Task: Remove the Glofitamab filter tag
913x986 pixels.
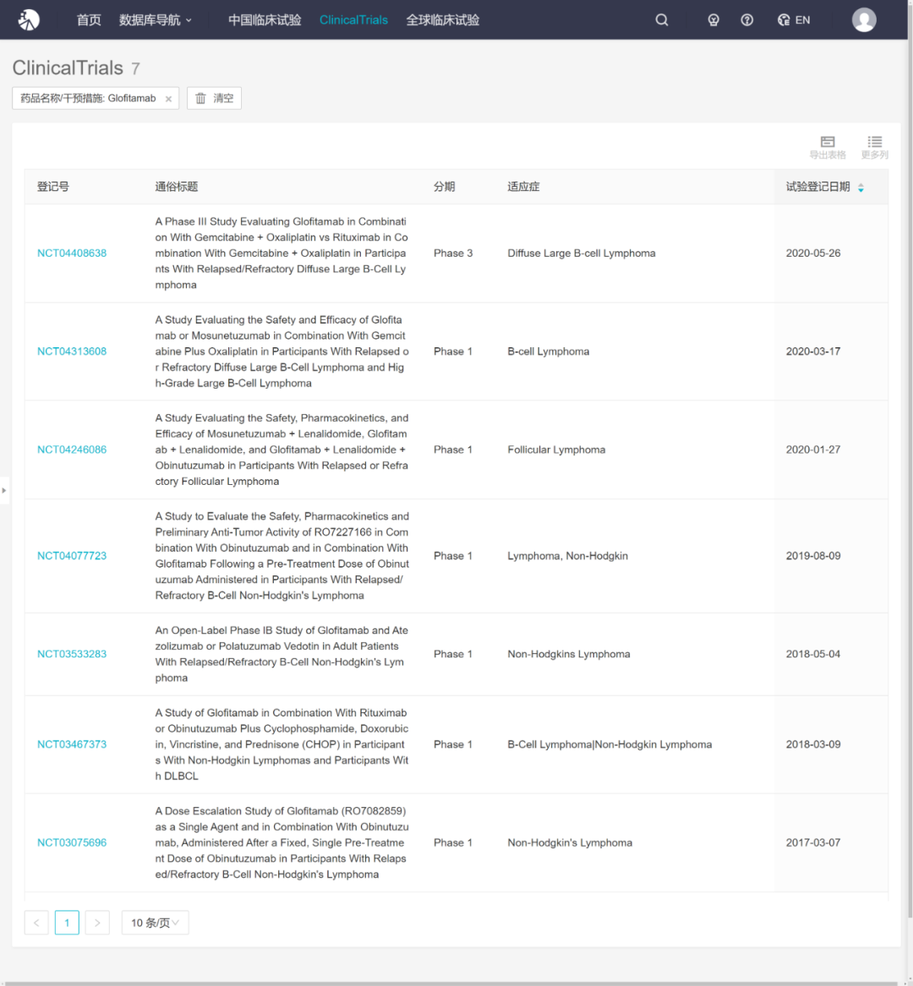Action: point(168,99)
